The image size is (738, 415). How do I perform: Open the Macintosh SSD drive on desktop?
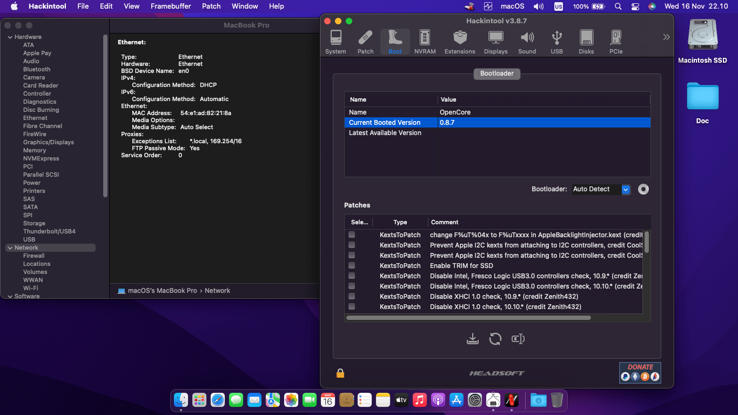pyautogui.click(x=702, y=42)
